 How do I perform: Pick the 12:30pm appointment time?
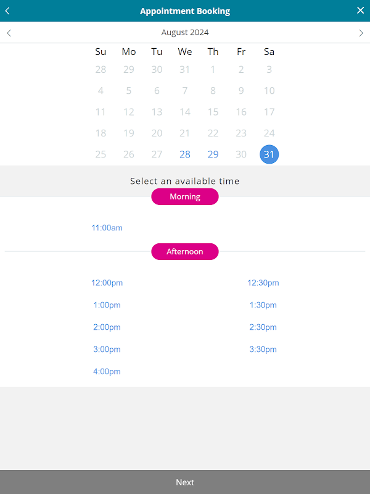[x=263, y=283]
